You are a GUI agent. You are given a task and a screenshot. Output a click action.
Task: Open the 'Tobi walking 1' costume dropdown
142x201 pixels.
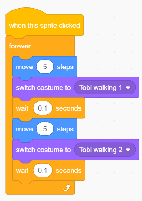pos(105,87)
